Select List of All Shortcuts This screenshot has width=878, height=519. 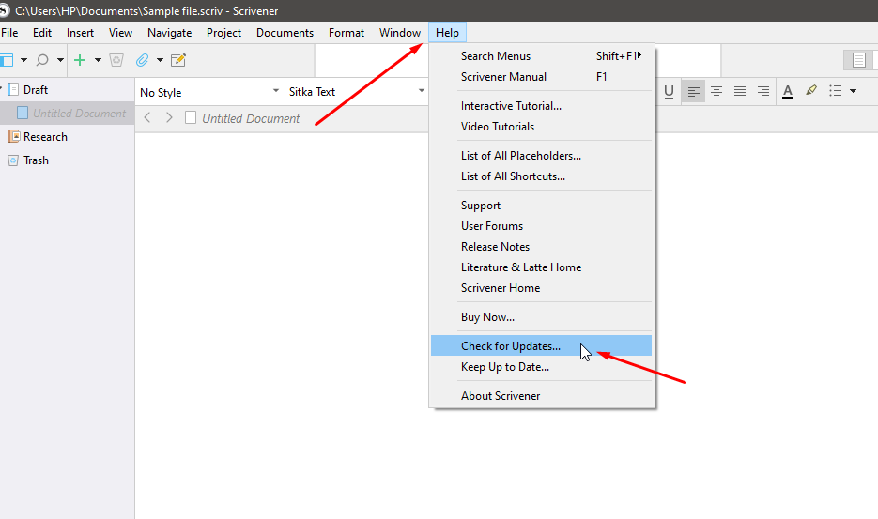point(542,176)
